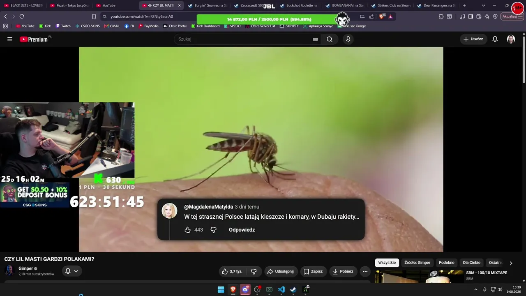This screenshot has height=296, width=526.
Task: Like the video with 3,7 tys. likes
Action: pyautogui.click(x=232, y=271)
